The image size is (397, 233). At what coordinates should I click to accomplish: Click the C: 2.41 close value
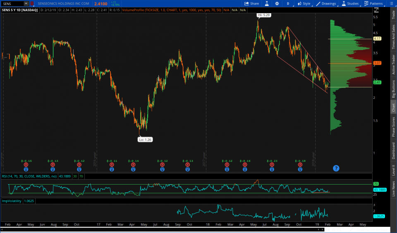(x=102, y=10)
